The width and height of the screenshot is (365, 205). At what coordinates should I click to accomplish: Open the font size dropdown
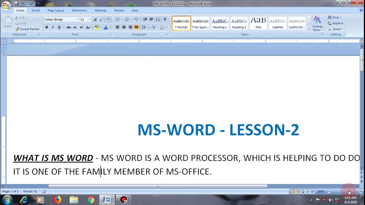89,19
